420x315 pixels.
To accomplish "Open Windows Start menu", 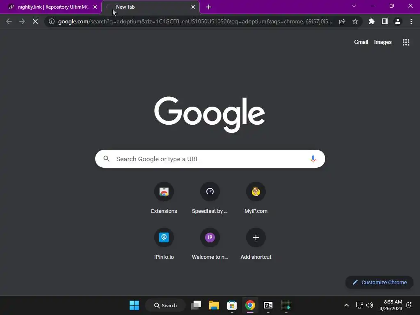I will pos(134,305).
